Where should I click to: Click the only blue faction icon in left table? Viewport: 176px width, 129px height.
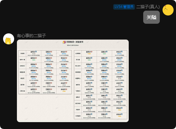[36, 52]
